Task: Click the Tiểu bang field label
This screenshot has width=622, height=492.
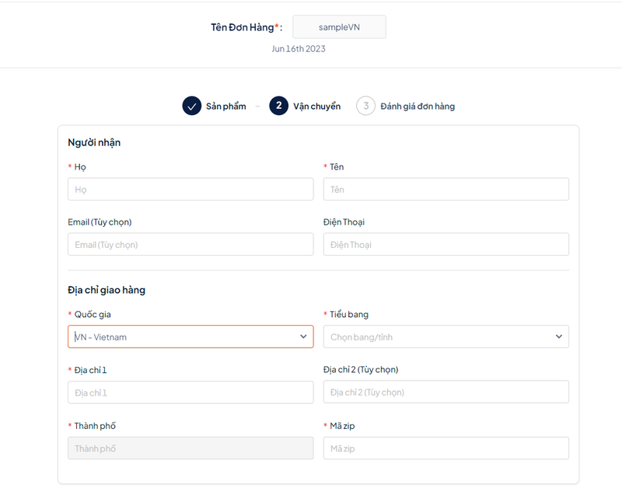Action: click(x=349, y=314)
